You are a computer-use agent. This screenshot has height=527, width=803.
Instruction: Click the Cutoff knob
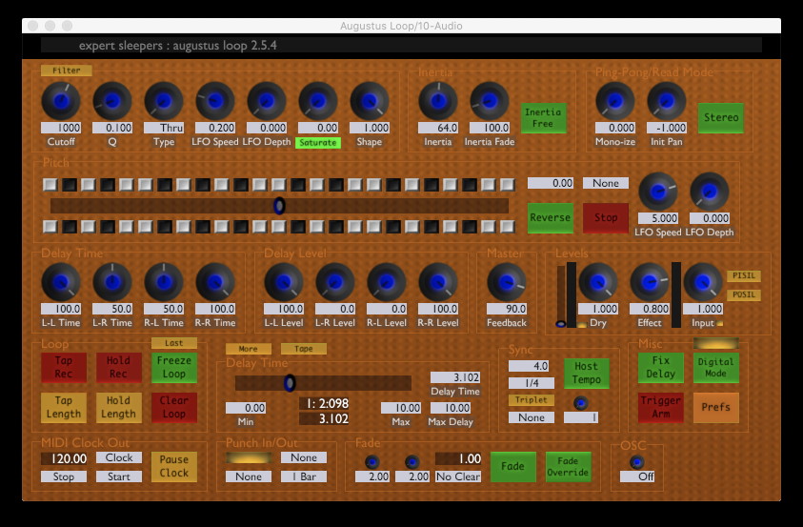pyautogui.click(x=61, y=101)
